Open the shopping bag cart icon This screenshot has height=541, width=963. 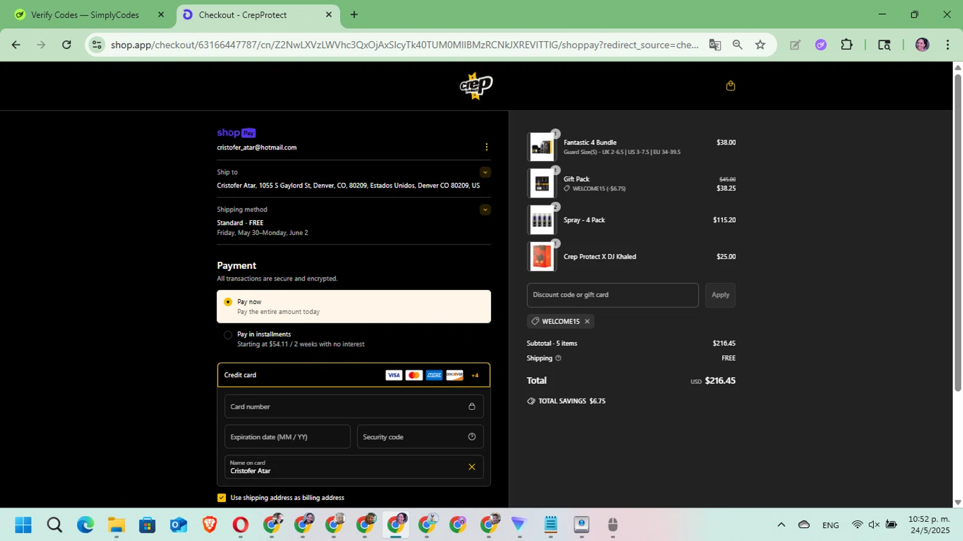(x=730, y=85)
